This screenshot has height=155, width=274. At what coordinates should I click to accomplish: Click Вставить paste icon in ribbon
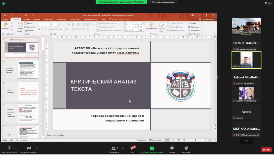6,27
